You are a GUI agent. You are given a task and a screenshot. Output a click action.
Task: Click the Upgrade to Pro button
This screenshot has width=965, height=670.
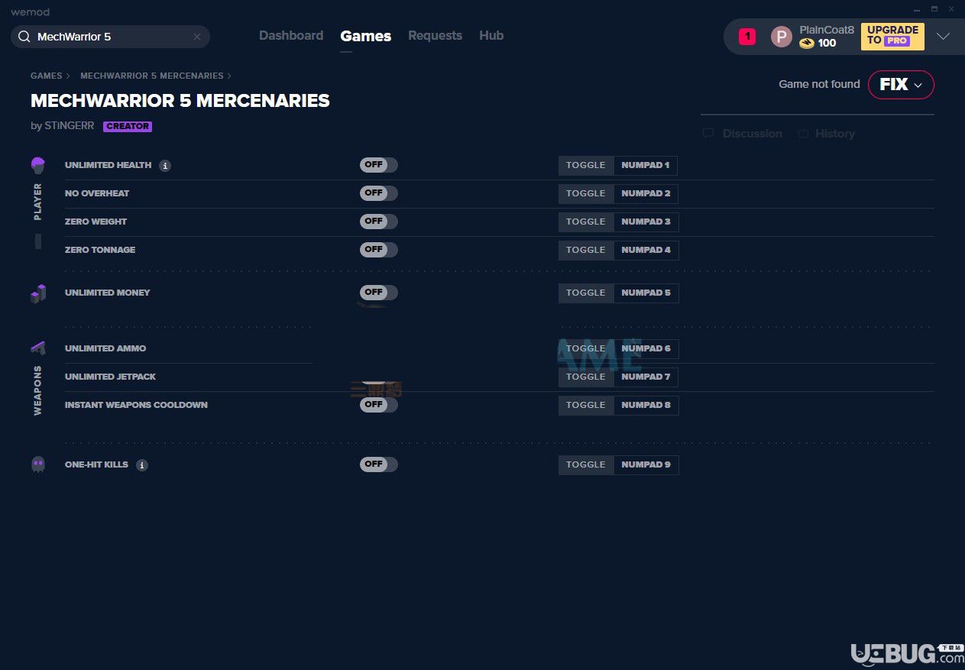tap(892, 36)
